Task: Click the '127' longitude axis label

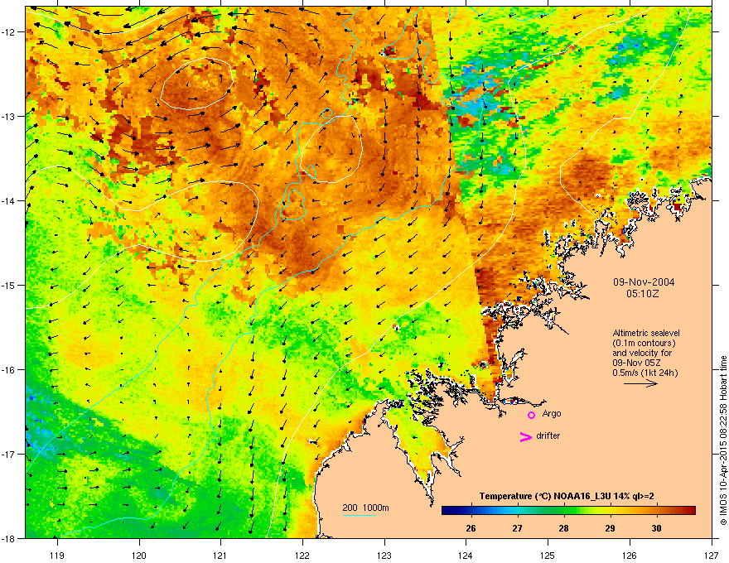Action: coord(711,555)
